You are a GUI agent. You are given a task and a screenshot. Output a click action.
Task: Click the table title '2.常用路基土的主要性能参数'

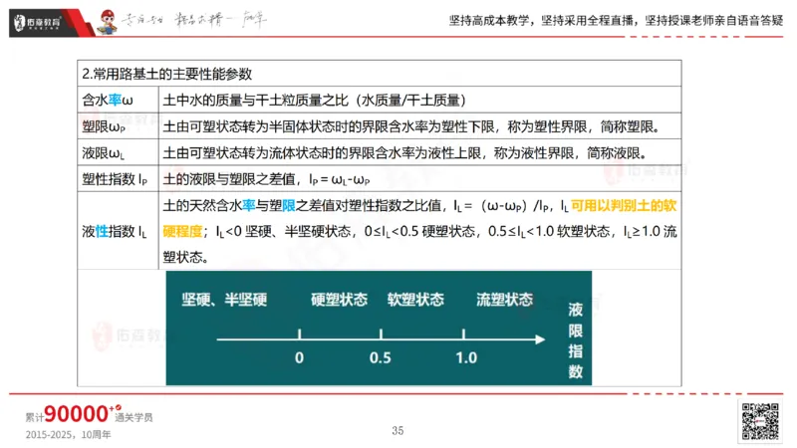click(167, 74)
